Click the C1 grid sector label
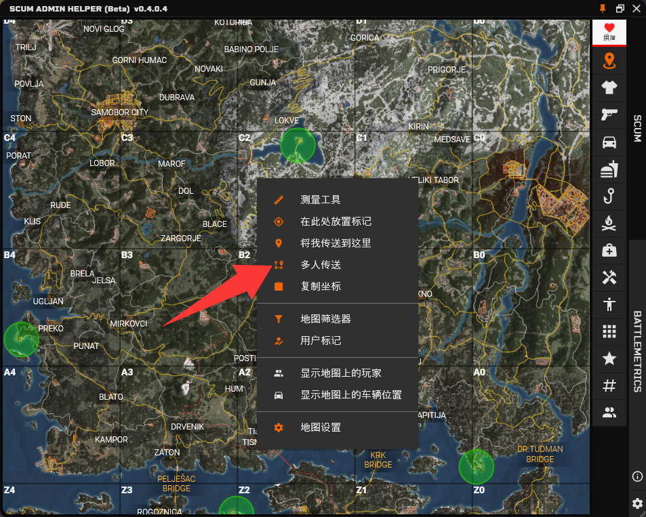Image resolution: width=646 pixels, height=517 pixels. 361,138
